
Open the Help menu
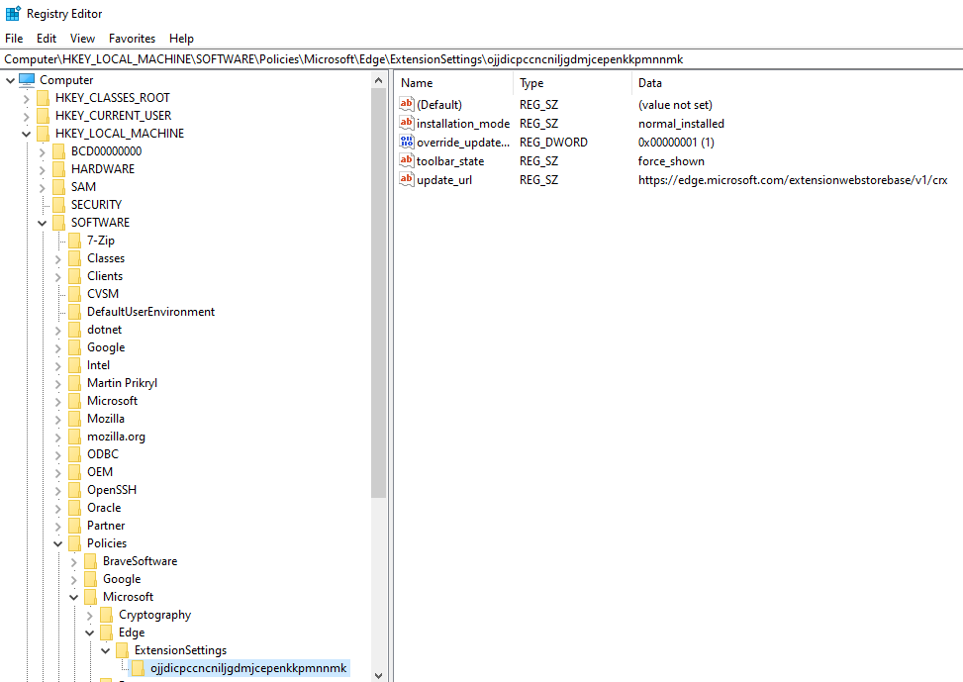click(x=181, y=38)
